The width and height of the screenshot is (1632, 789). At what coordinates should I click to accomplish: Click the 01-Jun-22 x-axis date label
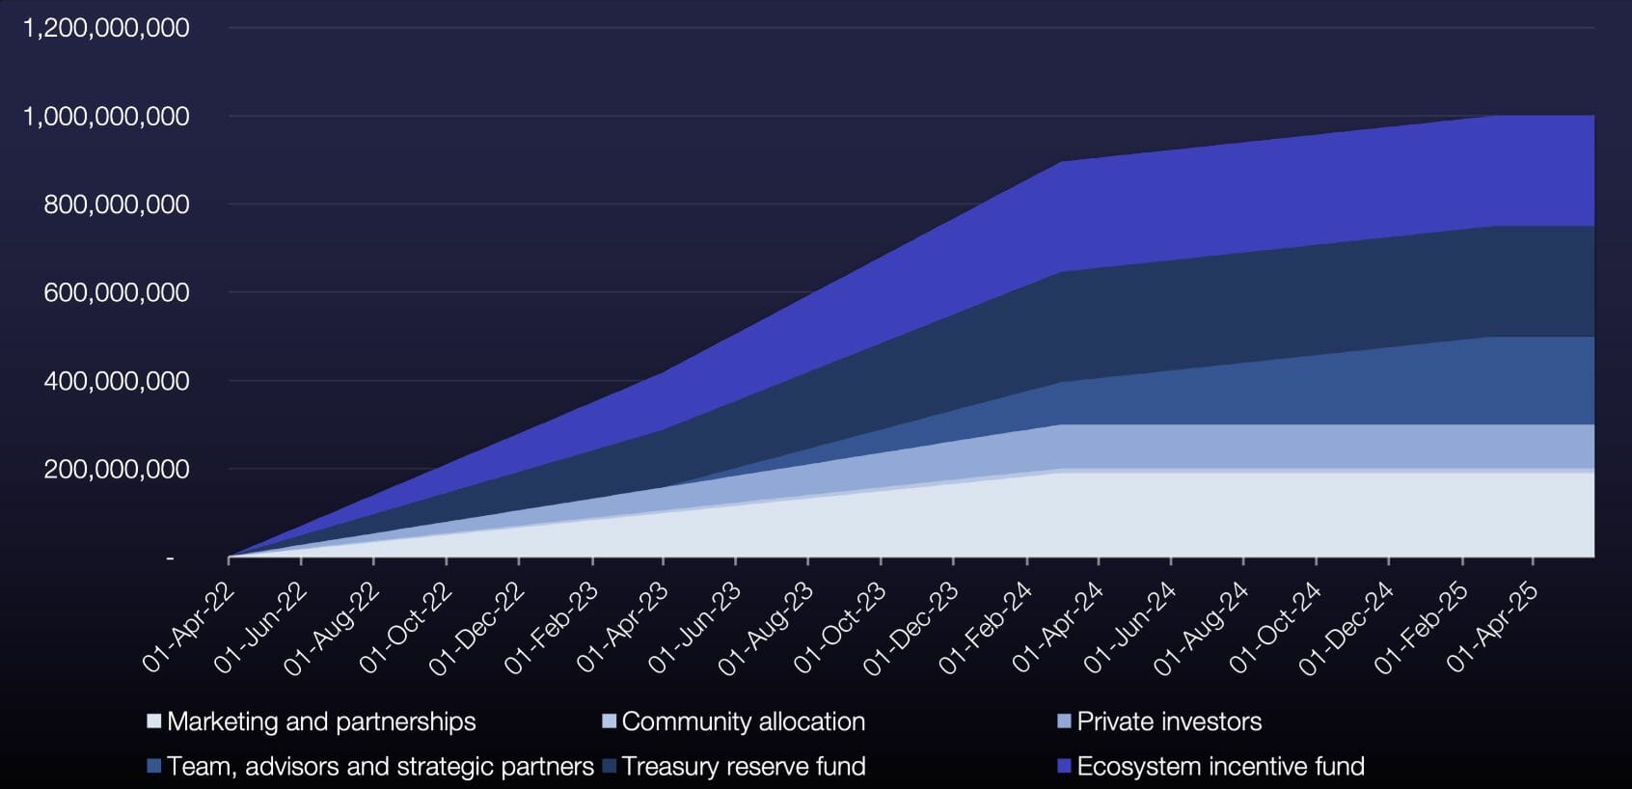click(x=261, y=628)
